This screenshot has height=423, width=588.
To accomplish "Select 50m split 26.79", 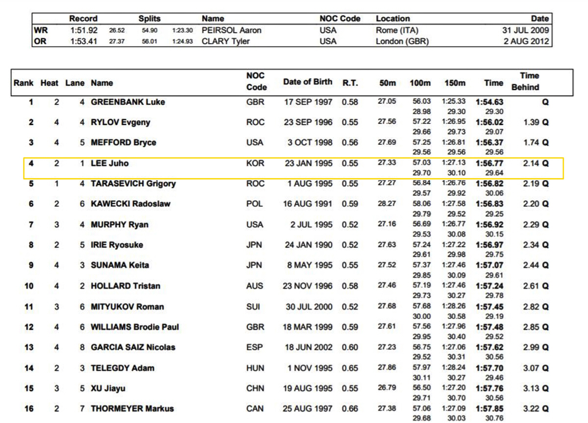I will [387, 388].
